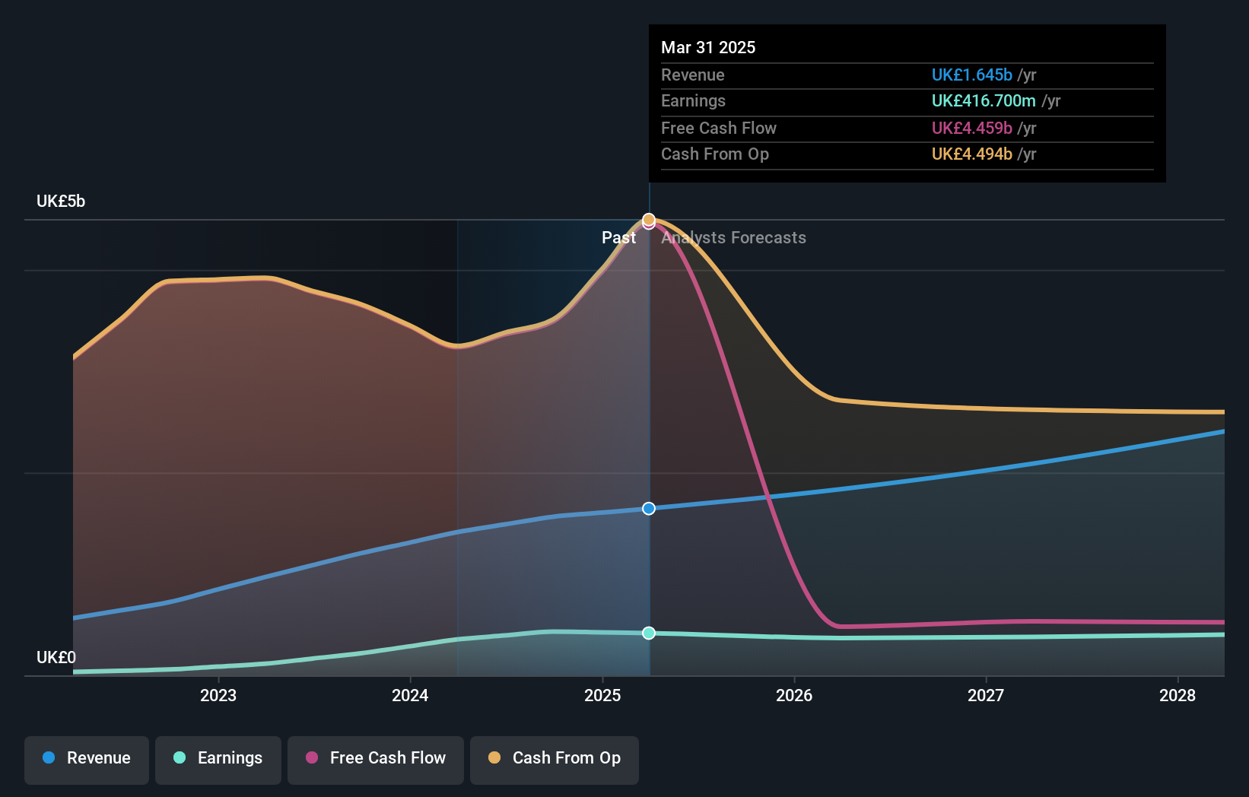Click the UK£1.645b Revenue value link
The width and height of the screenshot is (1249, 797).
[x=971, y=75]
